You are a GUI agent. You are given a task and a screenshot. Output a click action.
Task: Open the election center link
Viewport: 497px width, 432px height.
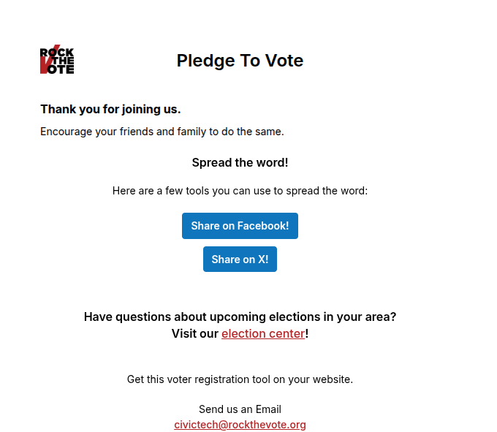263,333
